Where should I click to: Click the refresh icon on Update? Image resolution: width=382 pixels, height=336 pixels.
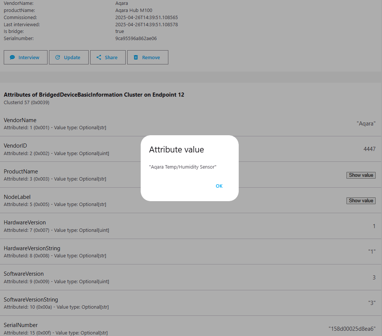[x=58, y=57]
